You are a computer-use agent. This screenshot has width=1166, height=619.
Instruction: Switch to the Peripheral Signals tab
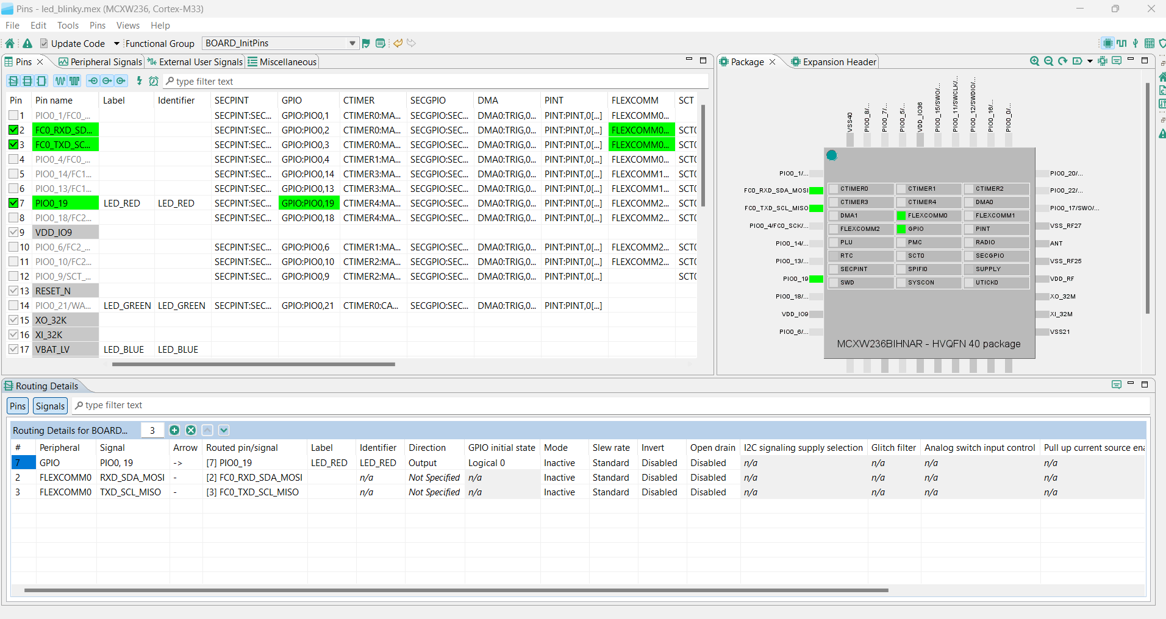click(101, 62)
